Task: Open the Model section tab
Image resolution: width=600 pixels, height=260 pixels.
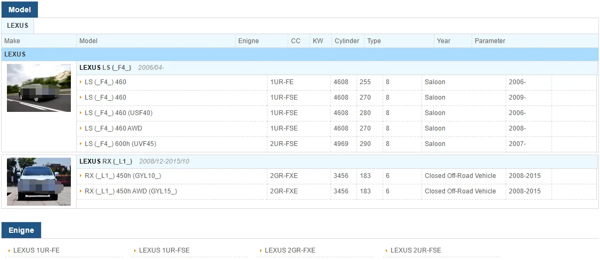Action: coord(20,10)
